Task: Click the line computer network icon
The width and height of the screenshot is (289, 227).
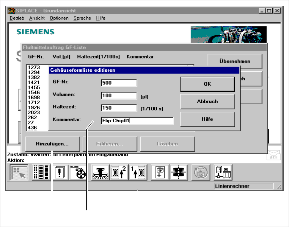Action: pos(223,172)
